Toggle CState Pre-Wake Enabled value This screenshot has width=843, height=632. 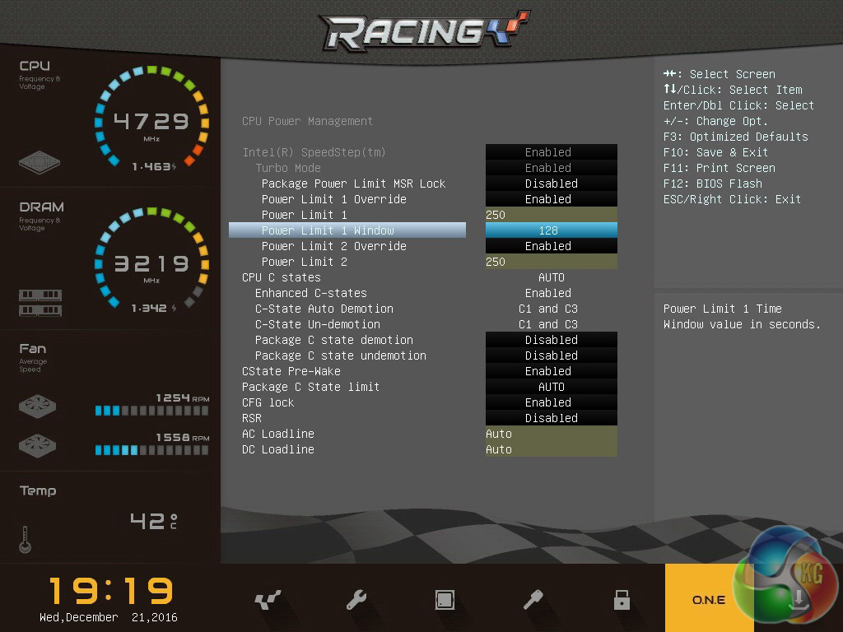[551, 371]
